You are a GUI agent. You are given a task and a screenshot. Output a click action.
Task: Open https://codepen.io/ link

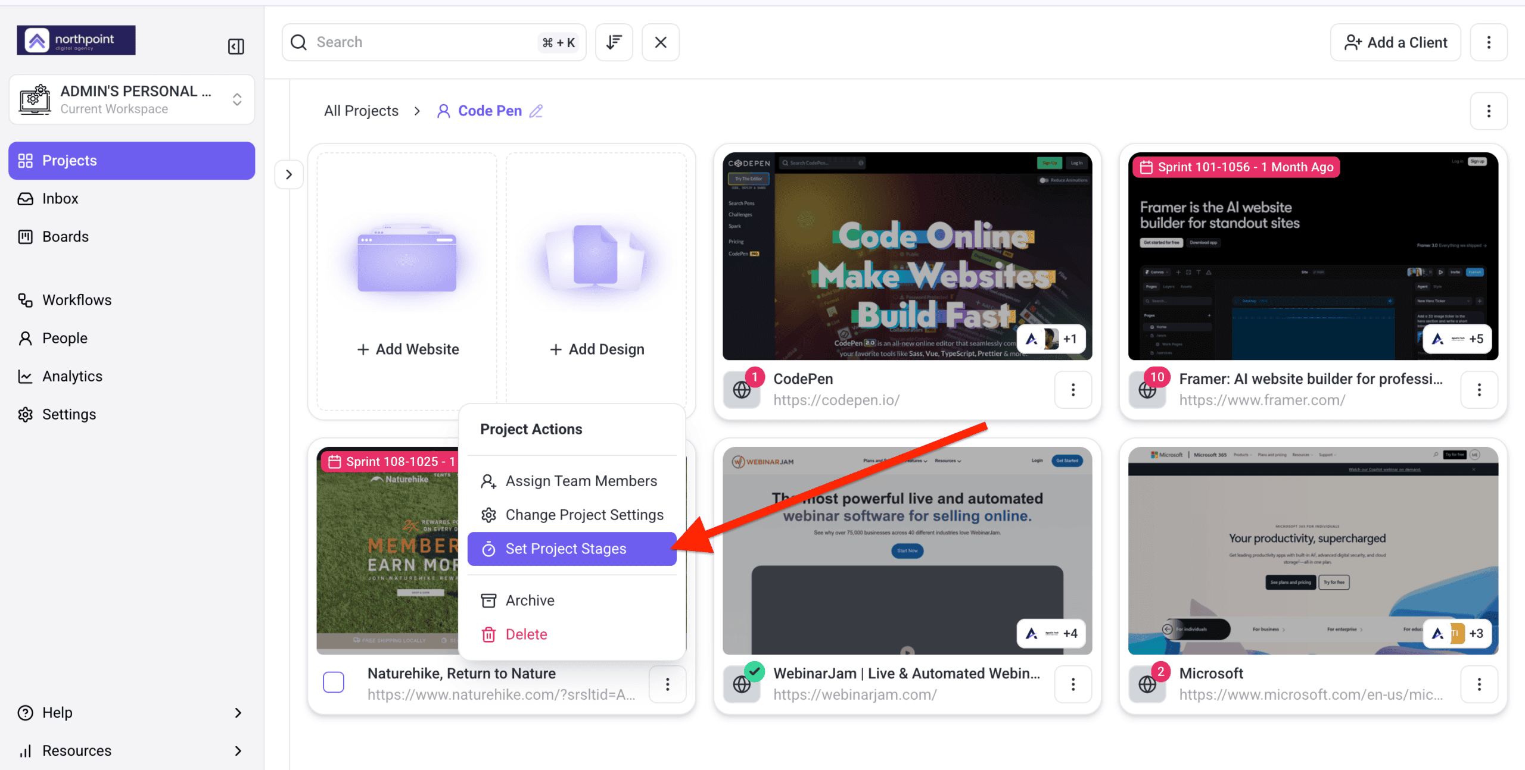pos(836,400)
